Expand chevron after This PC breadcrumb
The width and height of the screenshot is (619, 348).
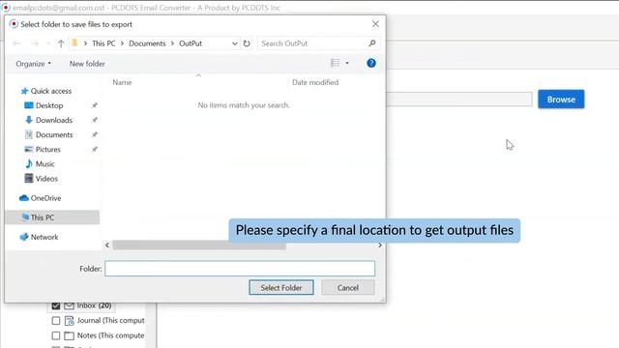(122, 43)
